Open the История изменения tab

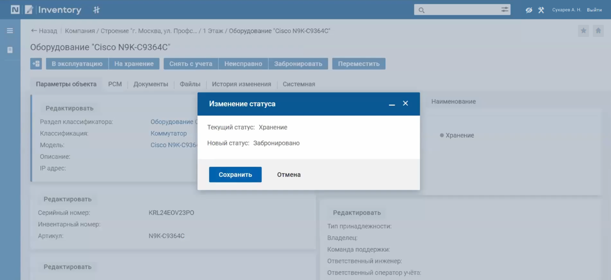241,84
